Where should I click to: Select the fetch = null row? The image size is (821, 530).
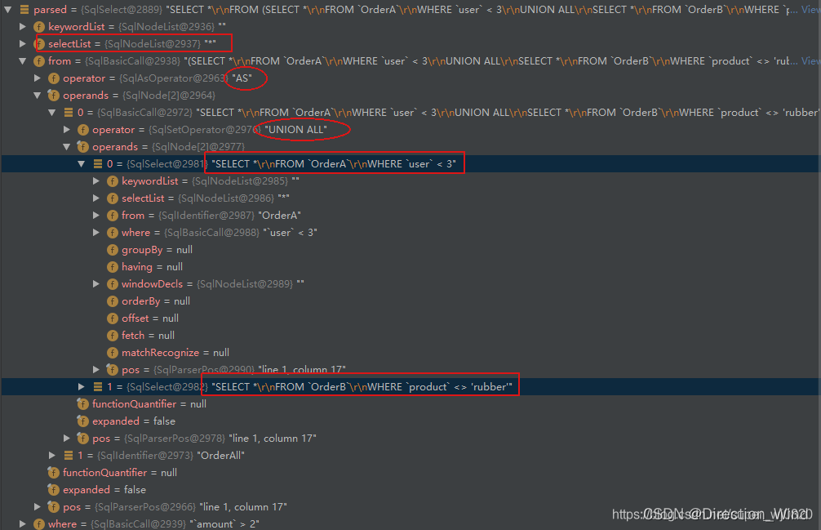point(410,335)
